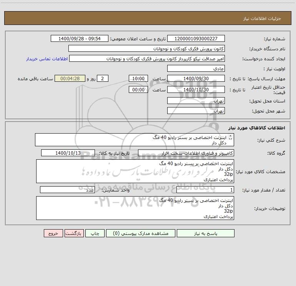Click the پاسخ به نیاز button
Viewport: 296px width, 286px height.
pyautogui.click(x=206, y=233)
